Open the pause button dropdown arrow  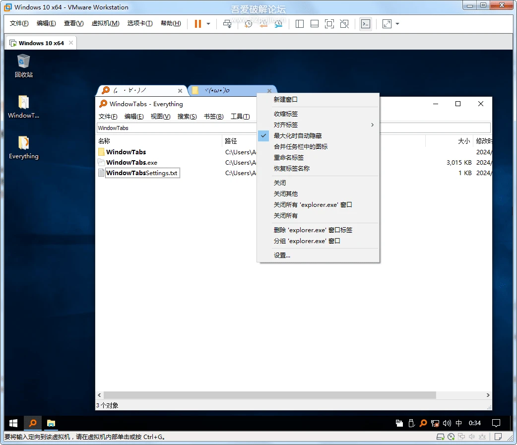208,23
